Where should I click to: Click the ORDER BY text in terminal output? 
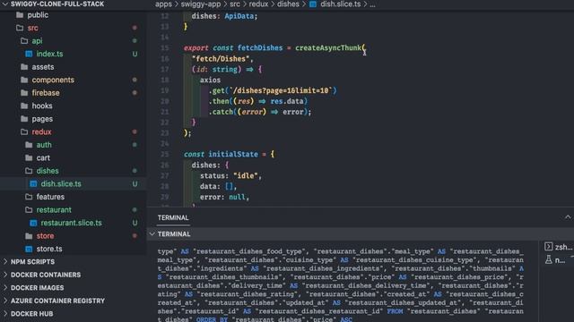pyautogui.click(x=212, y=319)
